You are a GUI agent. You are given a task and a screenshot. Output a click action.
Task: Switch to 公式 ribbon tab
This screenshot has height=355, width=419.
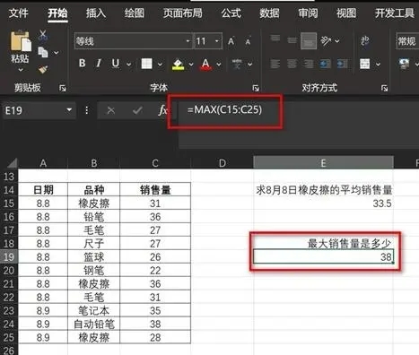click(x=231, y=13)
